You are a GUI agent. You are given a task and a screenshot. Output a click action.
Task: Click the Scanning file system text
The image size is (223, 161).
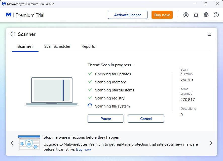click(x=112, y=106)
